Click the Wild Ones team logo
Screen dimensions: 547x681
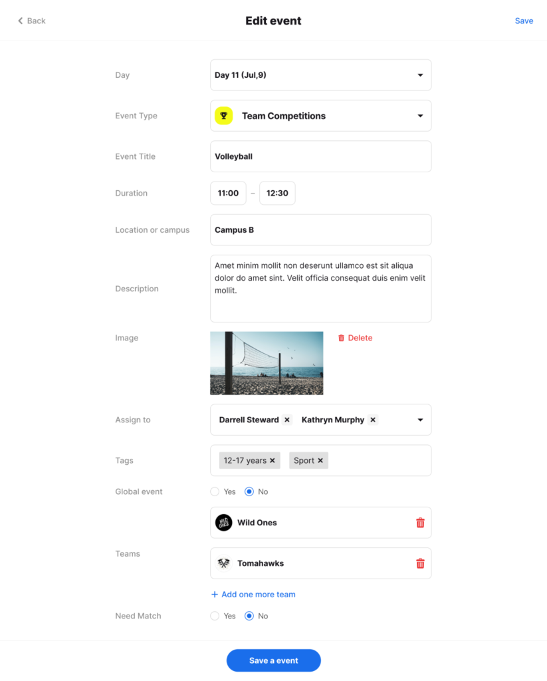pos(223,523)
